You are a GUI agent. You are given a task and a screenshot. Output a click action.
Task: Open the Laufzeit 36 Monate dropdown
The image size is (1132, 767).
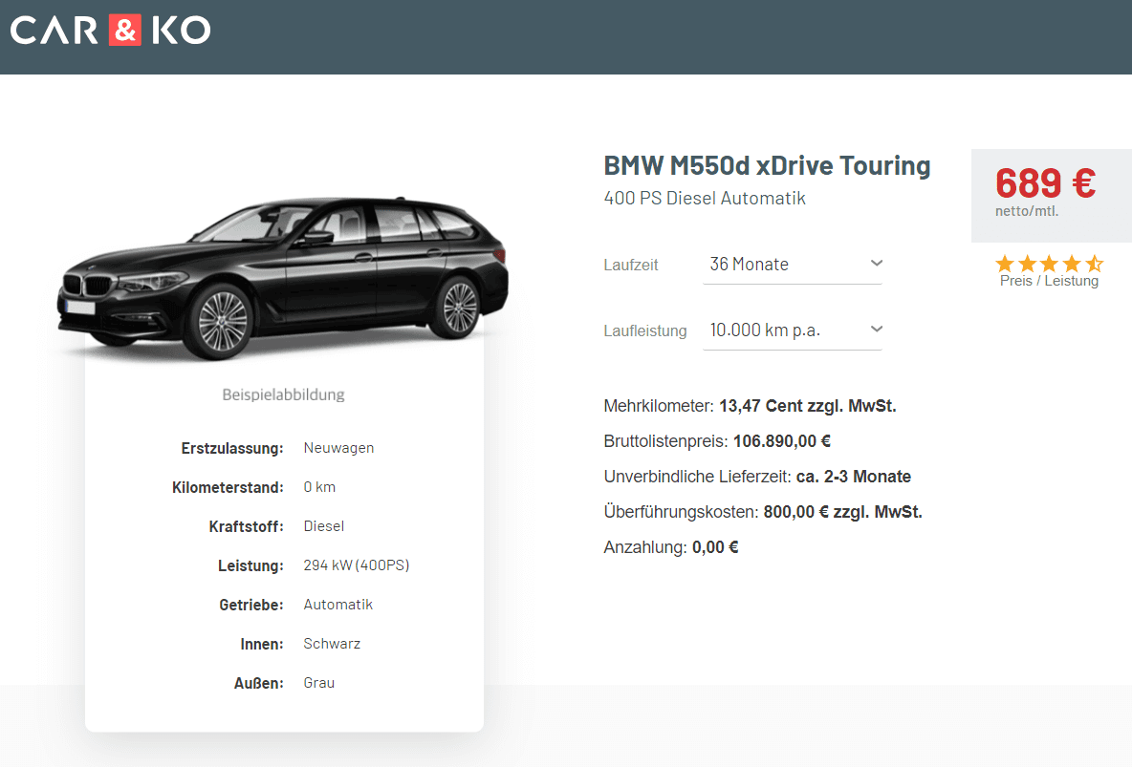793,265
